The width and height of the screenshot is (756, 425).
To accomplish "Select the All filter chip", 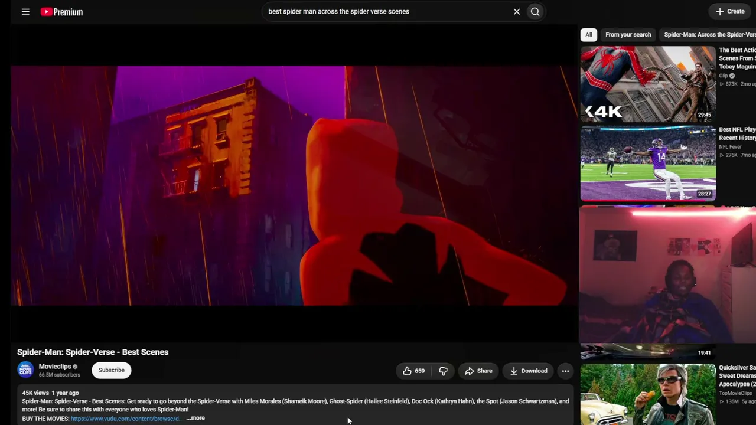I will (589, 34).
